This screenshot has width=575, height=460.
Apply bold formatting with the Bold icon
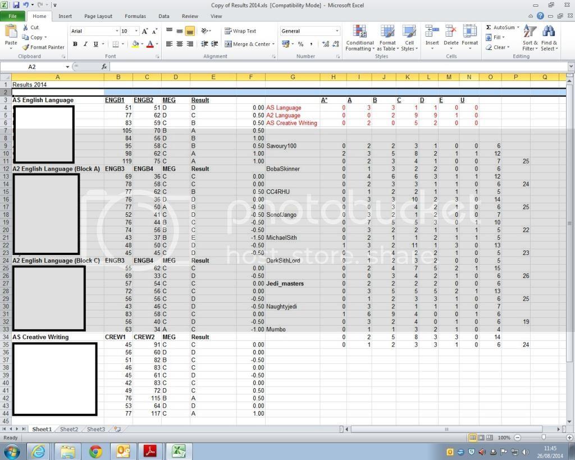75,44
